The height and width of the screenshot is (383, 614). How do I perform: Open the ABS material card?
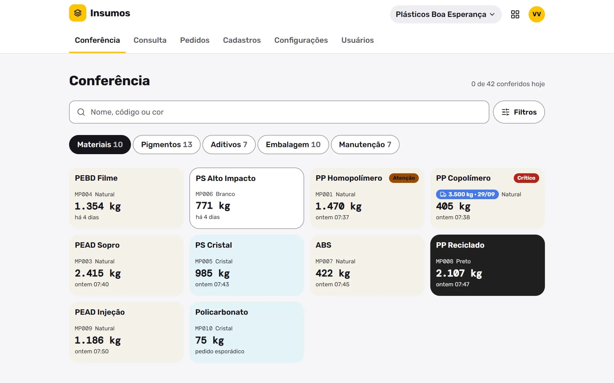pos(367,265)
